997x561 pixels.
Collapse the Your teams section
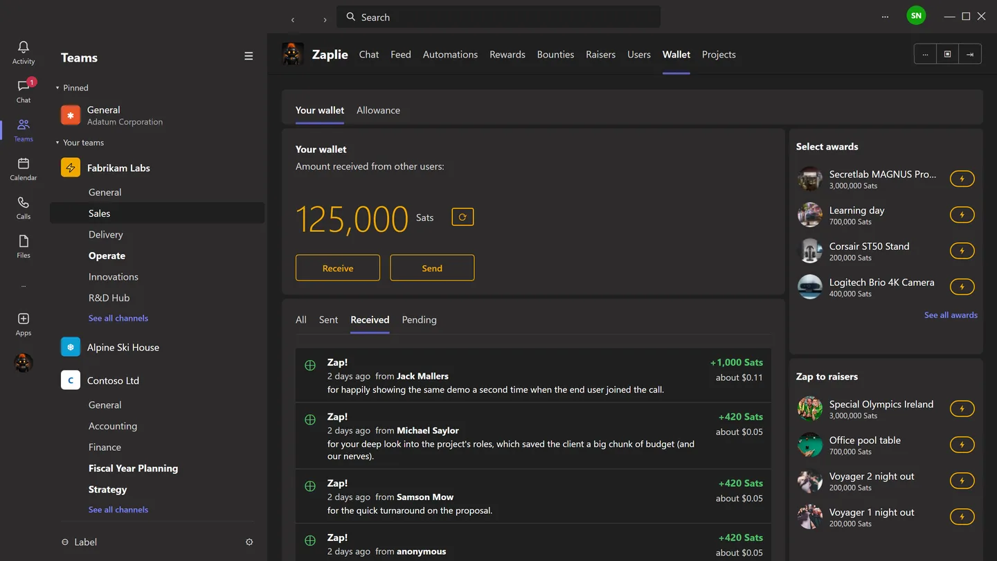57,143
